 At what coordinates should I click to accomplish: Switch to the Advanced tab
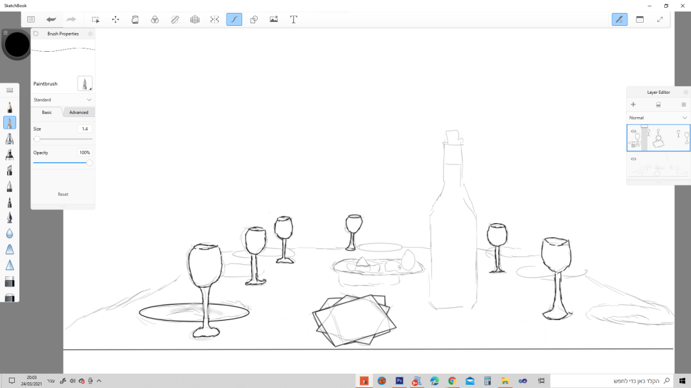pyautogui.click(x=78, y=113)
